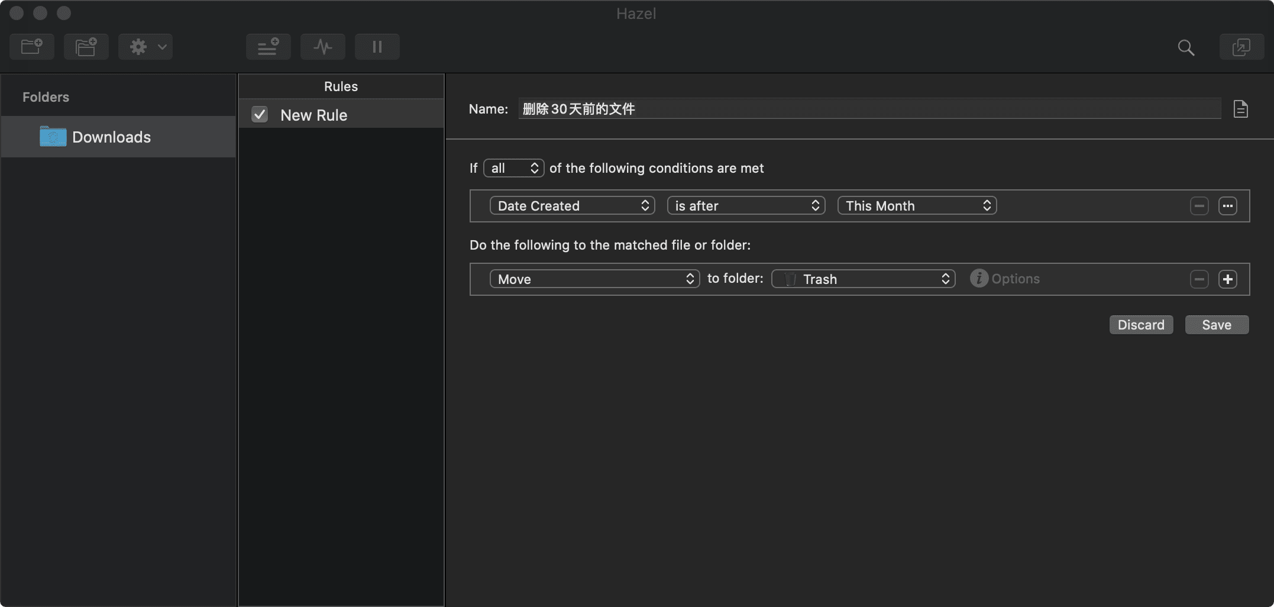Open the rule activity monitor icon
1274x607 pixels.
[322, 46]
